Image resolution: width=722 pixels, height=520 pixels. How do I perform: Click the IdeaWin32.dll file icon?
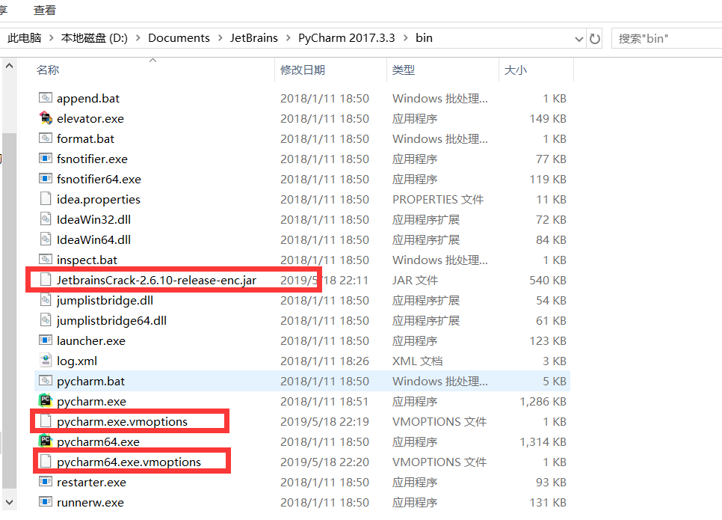coord(45,219)
